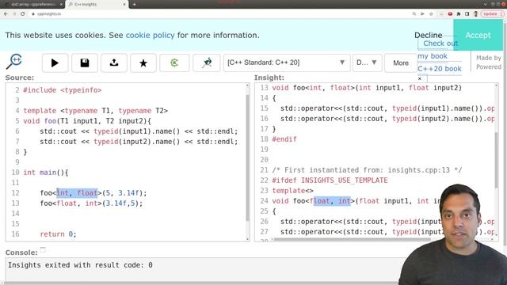
Task: Accept the cookies
Action: click(x=478, y=35)
